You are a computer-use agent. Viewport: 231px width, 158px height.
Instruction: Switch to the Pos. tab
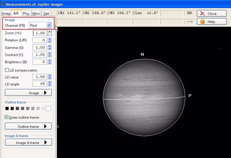click(26, 14)
